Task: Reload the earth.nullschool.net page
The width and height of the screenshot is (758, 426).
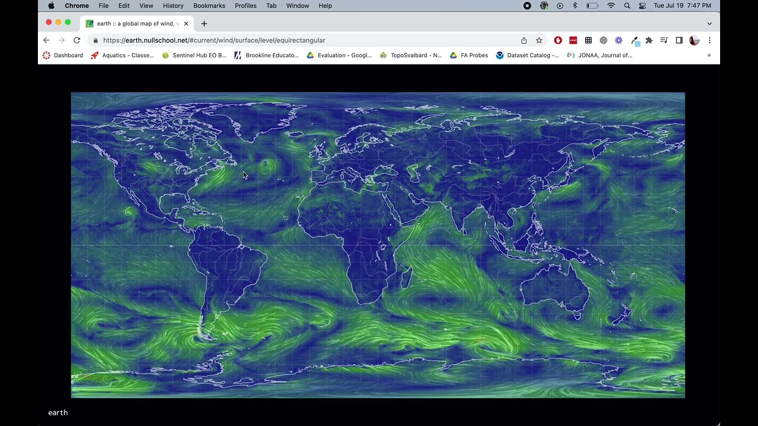Action: pos(76,40)
